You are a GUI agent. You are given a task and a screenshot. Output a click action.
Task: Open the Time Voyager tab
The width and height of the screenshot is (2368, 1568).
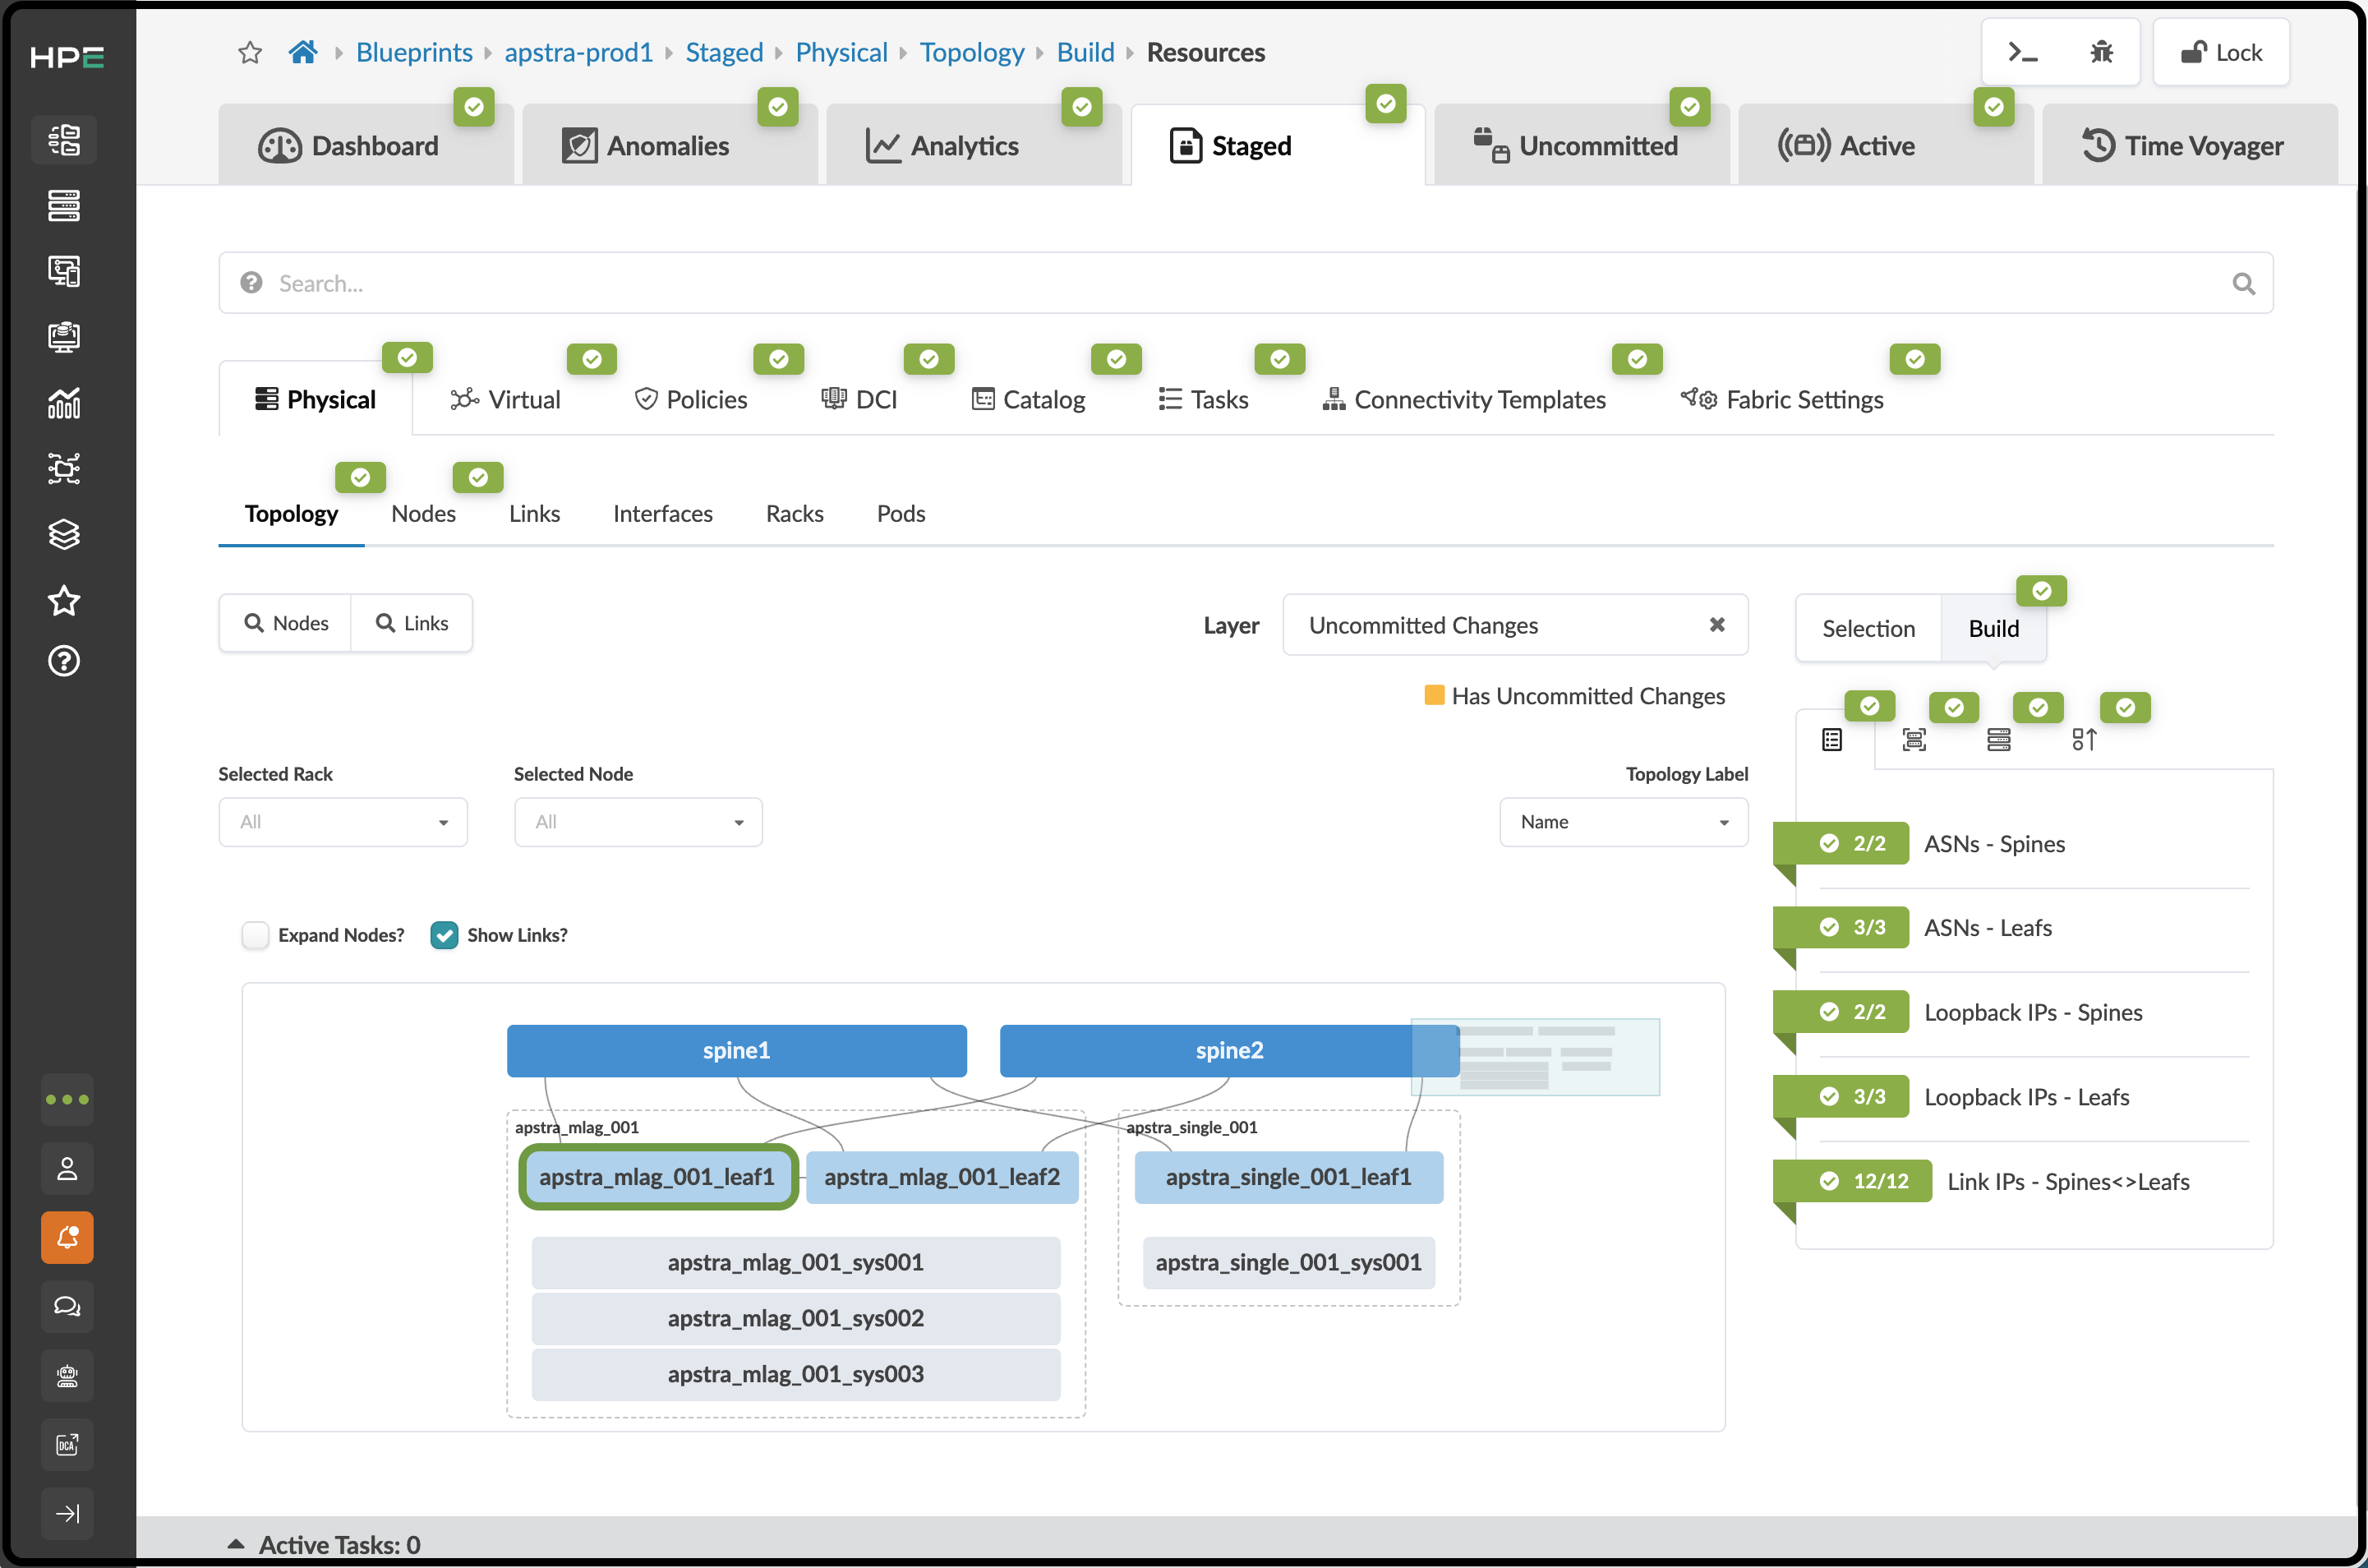point(2188,146)
